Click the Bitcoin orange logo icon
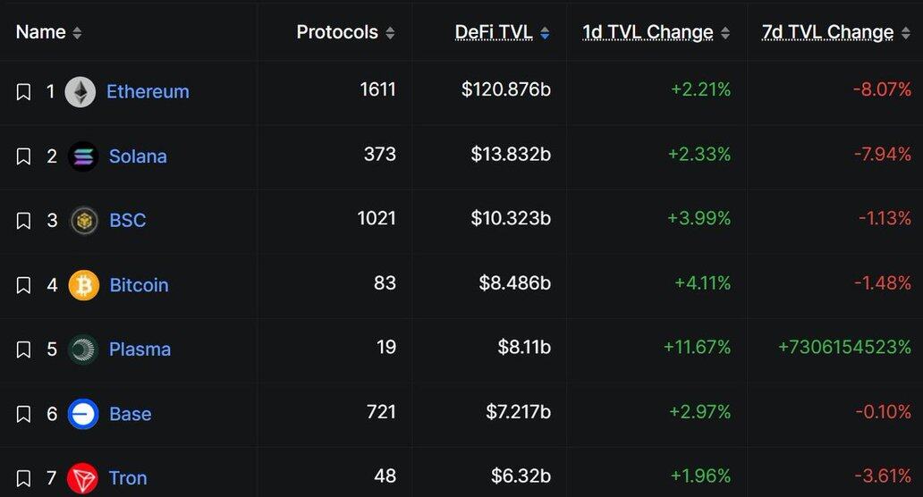This screenshot has width=923, height=497. point(83,285)
